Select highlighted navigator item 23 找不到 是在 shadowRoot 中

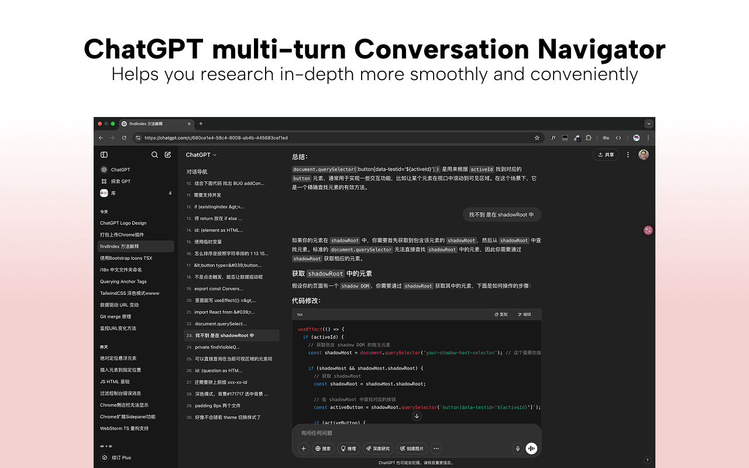232,335
